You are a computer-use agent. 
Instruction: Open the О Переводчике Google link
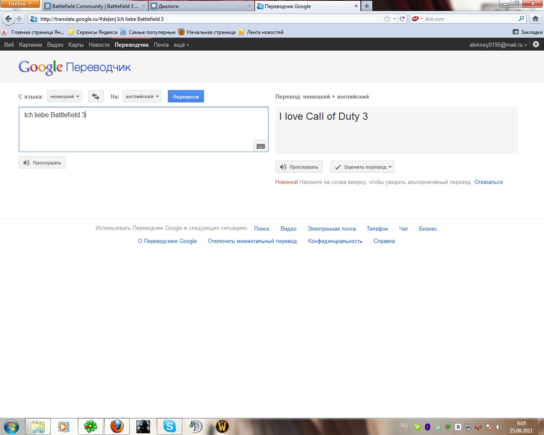(167, 241)
